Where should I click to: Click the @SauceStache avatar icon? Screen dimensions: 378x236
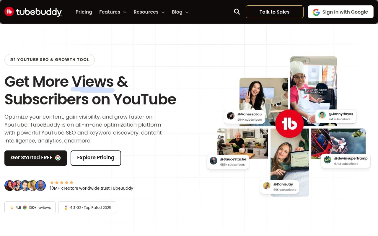click(x=214, y=160)
